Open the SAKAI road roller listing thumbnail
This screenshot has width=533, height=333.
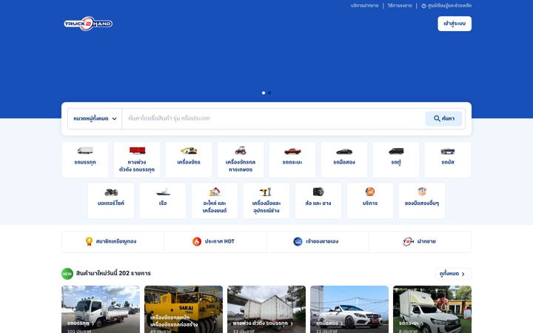click(184, 309)
